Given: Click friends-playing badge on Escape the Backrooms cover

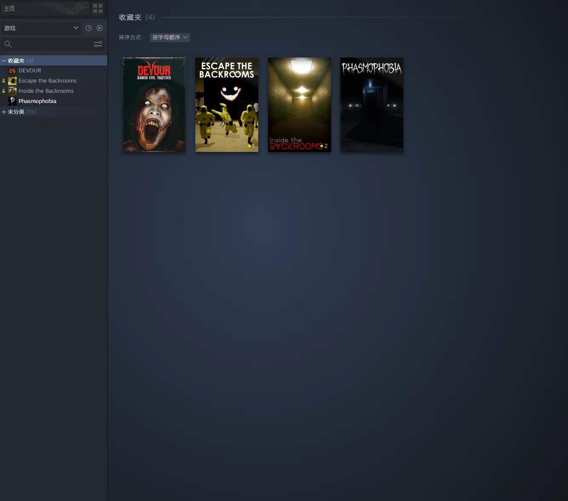Looking at the screenshot, I should (x=251, y=146).
